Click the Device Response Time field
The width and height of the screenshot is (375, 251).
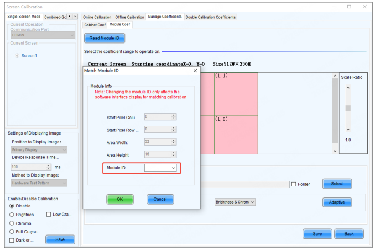click(x=28, y=167)
